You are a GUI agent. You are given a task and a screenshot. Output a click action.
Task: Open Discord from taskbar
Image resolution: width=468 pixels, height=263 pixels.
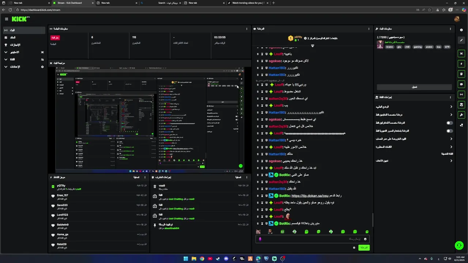click(x=226, y=259)
